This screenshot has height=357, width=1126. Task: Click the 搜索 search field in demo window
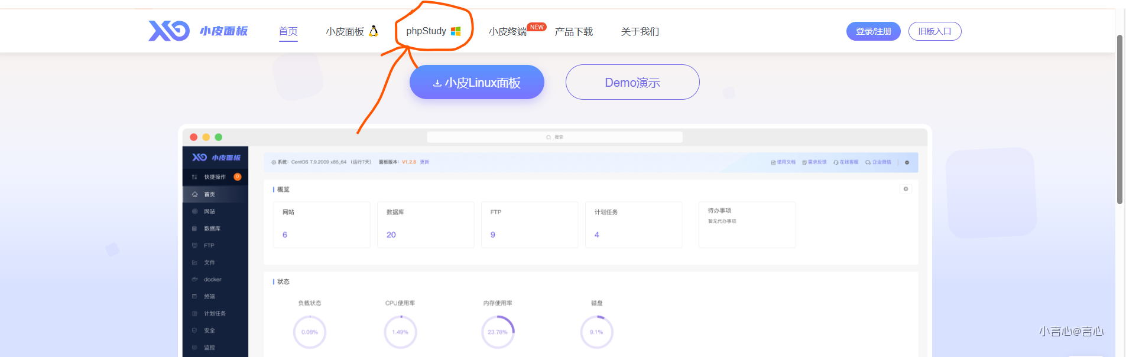pos(554,137)
